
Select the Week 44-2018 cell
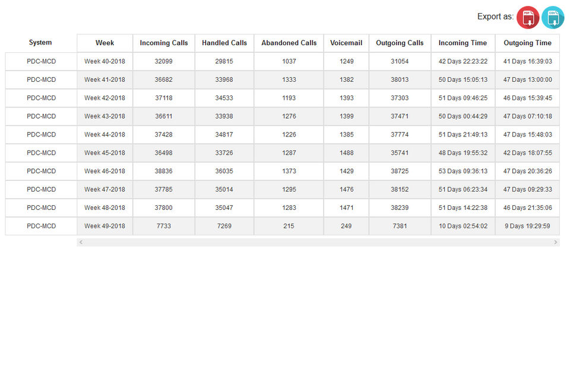coord(104,135)
